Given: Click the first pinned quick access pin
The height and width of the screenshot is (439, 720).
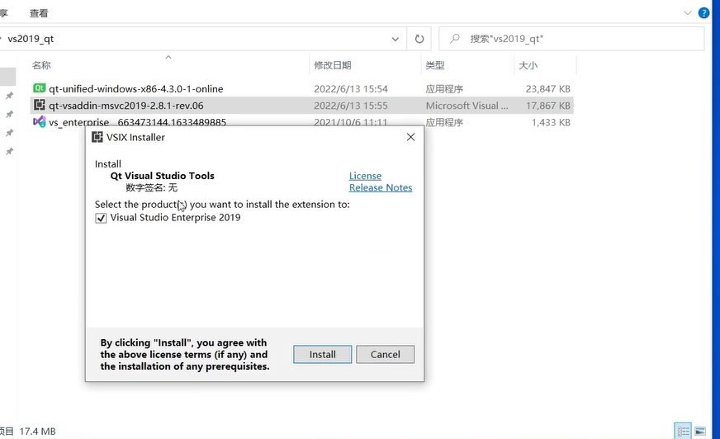Looking at the screenshot, I should click(x=9, y=96).
